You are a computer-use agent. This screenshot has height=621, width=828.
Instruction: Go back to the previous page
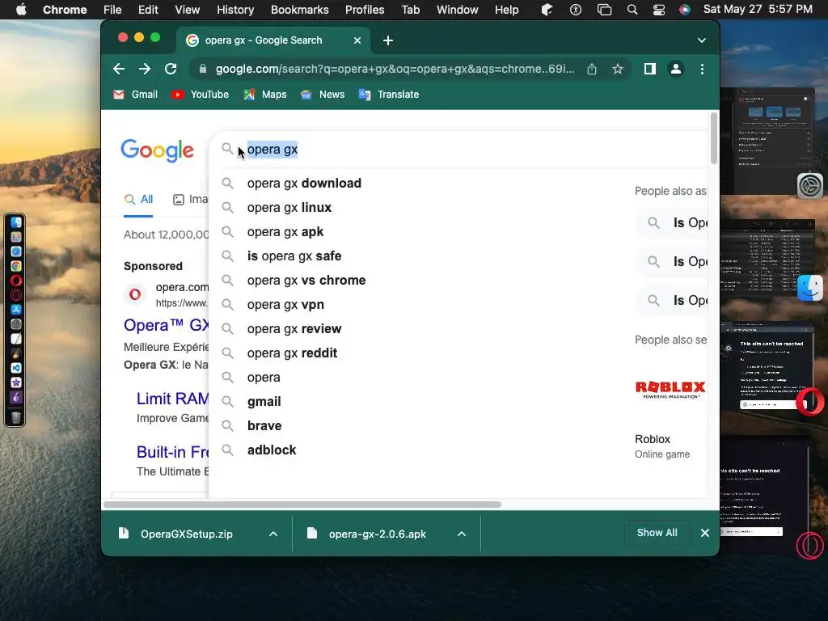click(119, 69)
